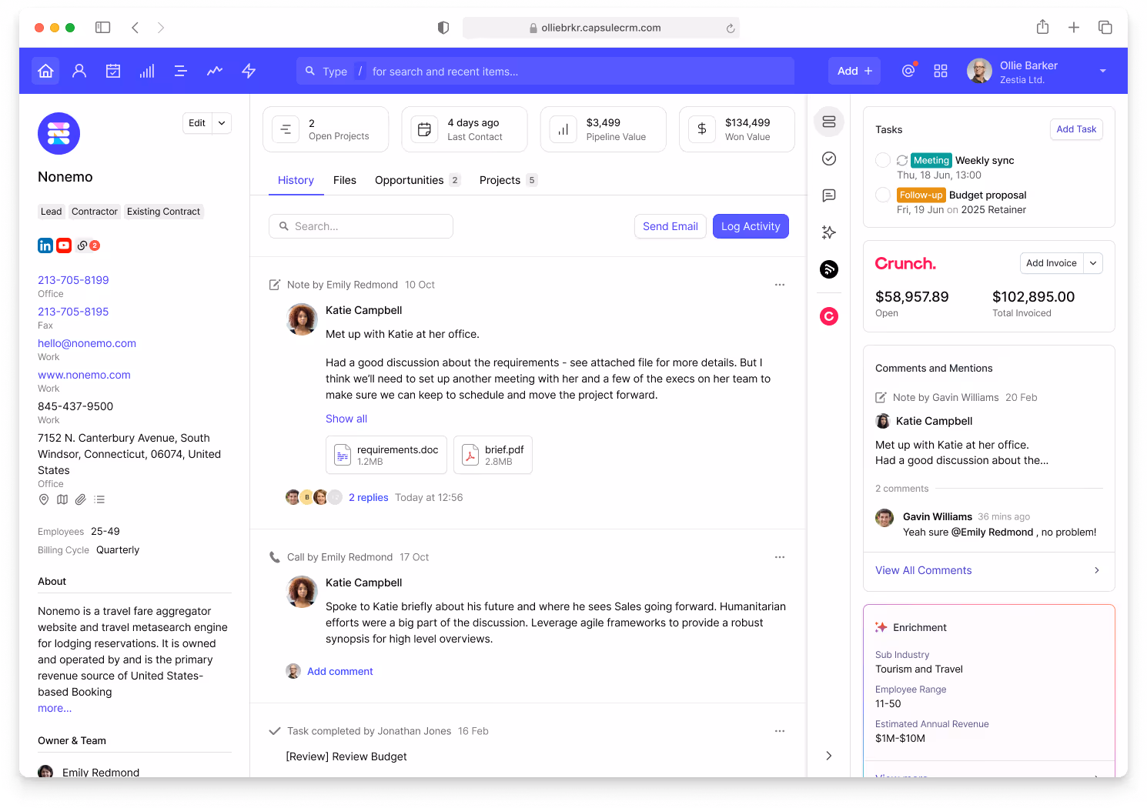Click the global search field
This screenshot has width=1147, height=808.
tap(545, 71)
